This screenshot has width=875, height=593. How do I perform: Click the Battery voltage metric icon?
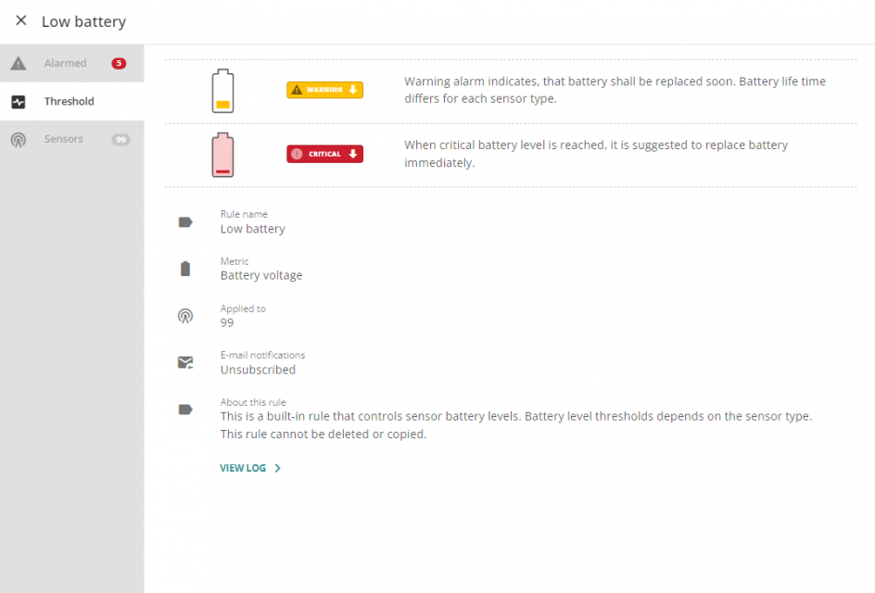point(185,269)
